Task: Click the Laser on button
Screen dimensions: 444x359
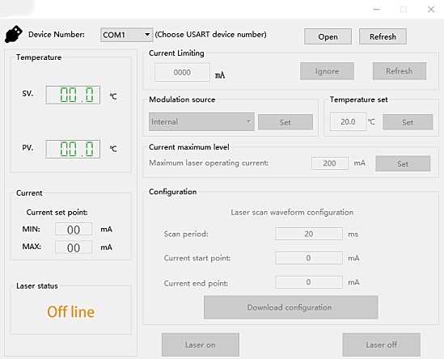Action: pyautogui.click(x=201, y=344)
